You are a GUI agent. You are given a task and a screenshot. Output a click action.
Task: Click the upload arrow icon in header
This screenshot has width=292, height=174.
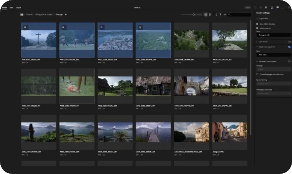coord(261,7)
